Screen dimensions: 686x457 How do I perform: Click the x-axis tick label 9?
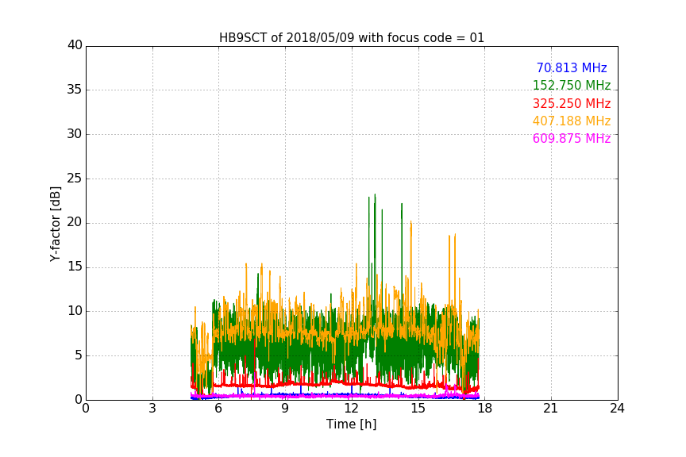tap(285, 409)
